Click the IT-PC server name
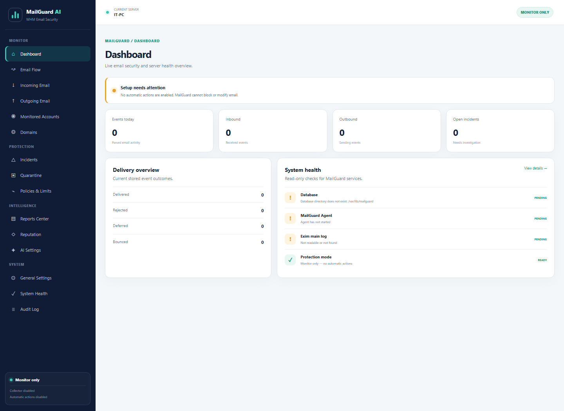Screen dimensions: 564x411 (119, 15)
